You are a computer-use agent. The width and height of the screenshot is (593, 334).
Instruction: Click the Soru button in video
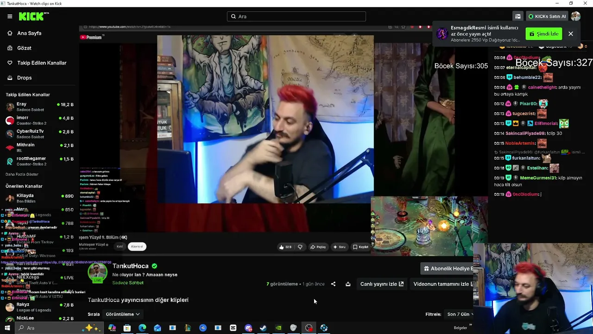(339, 247)
